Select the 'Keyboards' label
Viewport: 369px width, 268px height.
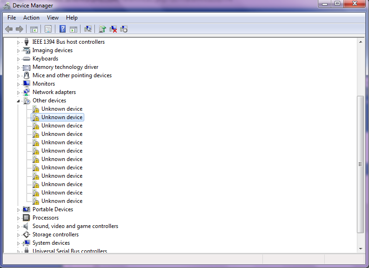pos(45,59)
